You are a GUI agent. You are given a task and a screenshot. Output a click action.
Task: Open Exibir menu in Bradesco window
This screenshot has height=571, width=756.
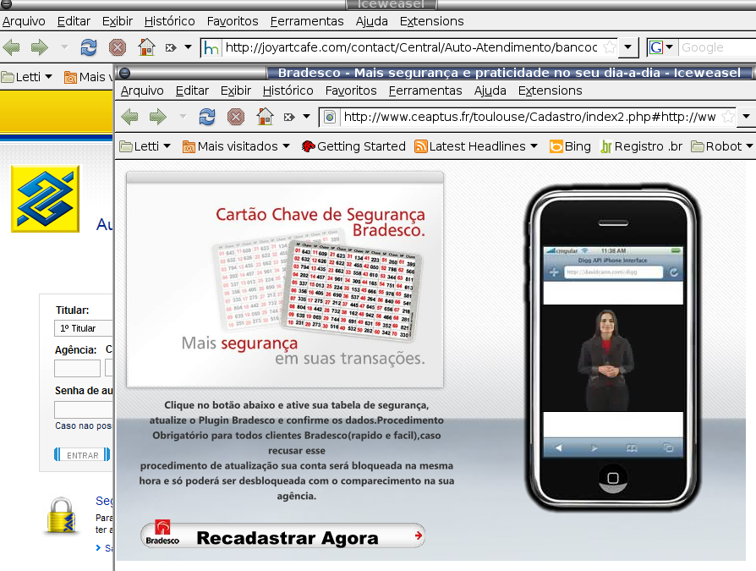pyautogui.click(x=236, y=91)
